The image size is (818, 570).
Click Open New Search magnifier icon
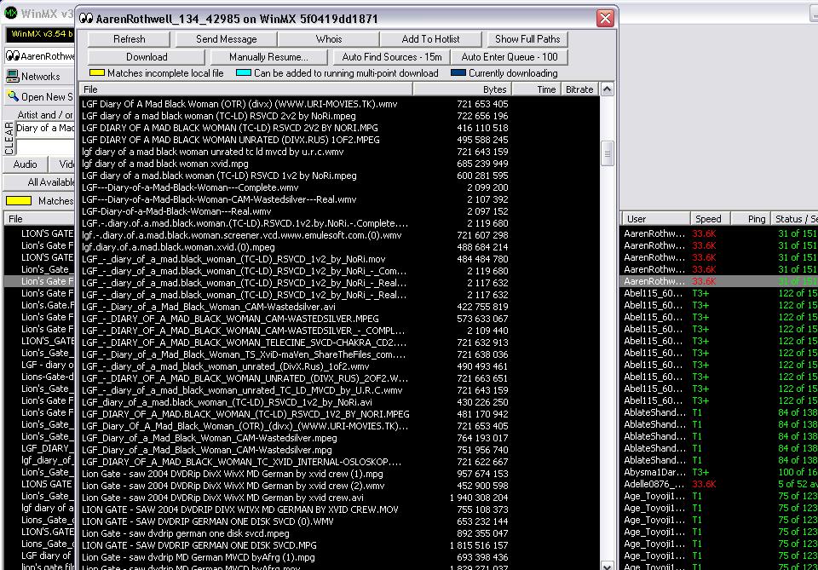coord(13,96)
